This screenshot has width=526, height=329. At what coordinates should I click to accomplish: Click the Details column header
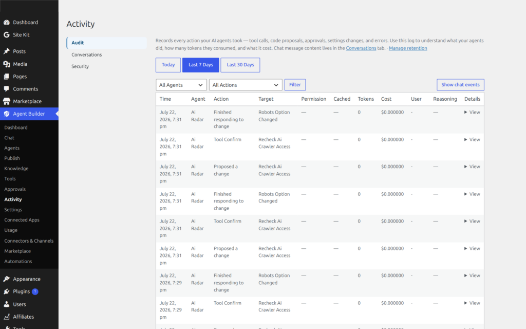click(x=473, y=99)
